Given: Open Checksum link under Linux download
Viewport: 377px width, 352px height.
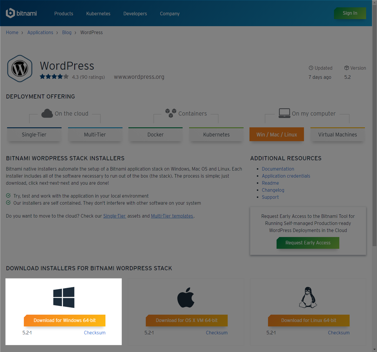Looking at the screenshot, I should click(x=339, y=333).
